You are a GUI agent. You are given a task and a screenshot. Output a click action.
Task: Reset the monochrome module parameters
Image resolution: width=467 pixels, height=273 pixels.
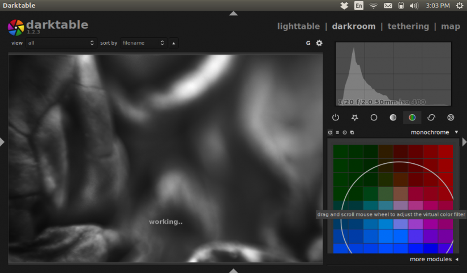tap(345, 133)
